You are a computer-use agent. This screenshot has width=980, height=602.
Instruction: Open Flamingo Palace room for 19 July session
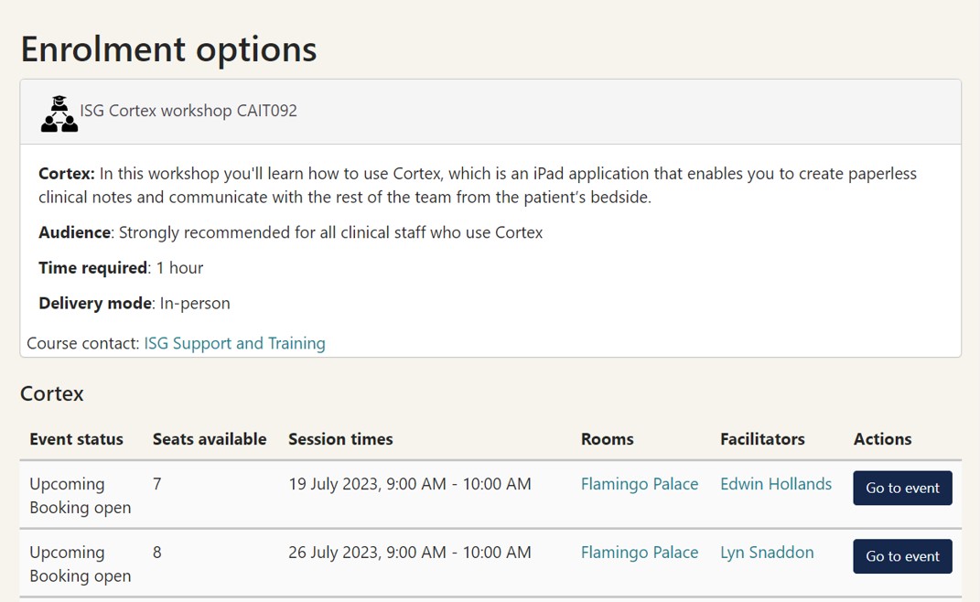click(x=639, y=484)
